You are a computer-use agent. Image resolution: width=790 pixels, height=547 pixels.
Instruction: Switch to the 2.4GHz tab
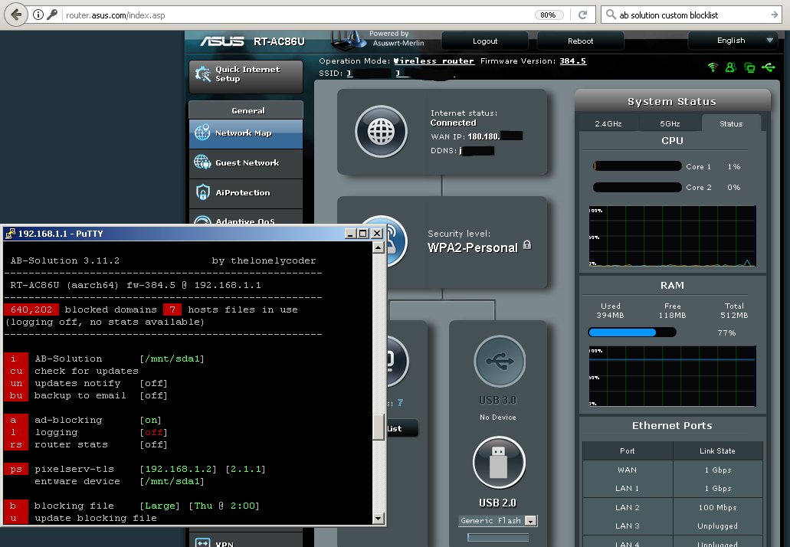pos(608,123)
